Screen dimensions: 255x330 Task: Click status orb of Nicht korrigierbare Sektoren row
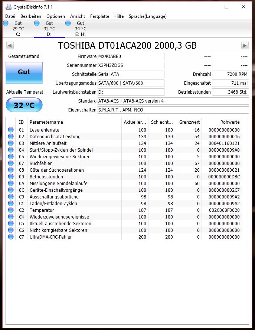click(x=11, y=230)
